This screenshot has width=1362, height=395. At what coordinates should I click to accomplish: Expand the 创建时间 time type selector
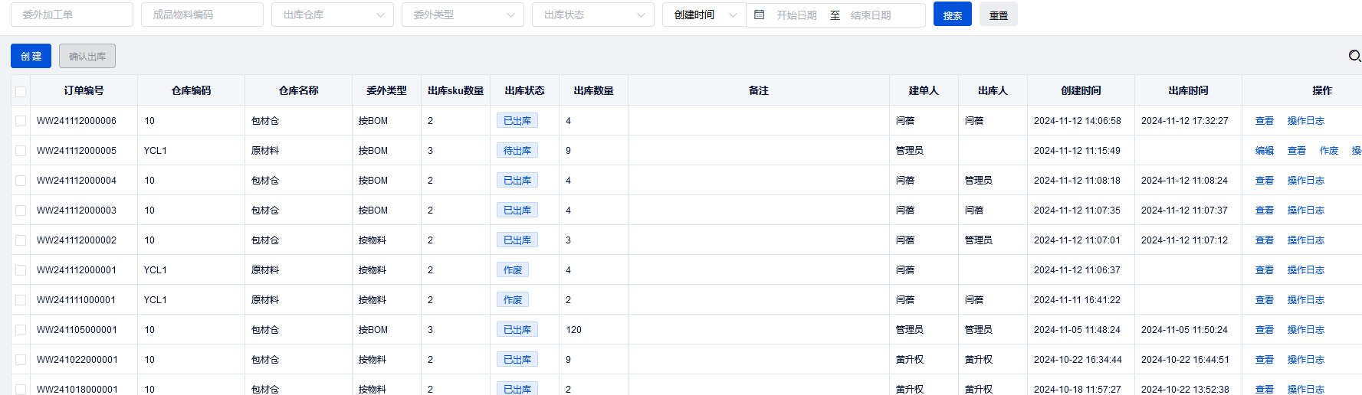pyautogui.click(x=704, y=15)
